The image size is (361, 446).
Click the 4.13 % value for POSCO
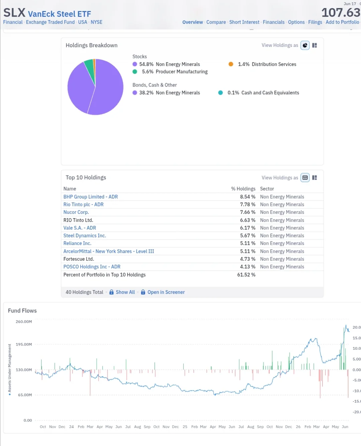pos(248,267)
